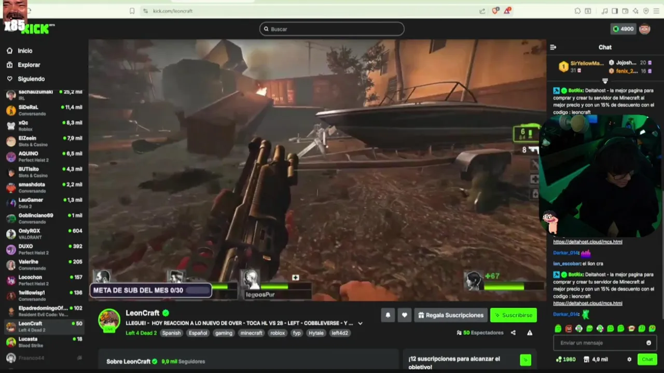Go to Inicio in the sidebar
The width and height of the screenshot is (664, 373).
tap(19, 51)
